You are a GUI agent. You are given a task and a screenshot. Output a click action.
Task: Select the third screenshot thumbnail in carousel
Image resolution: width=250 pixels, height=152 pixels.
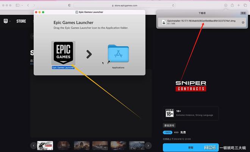[82, 146]
